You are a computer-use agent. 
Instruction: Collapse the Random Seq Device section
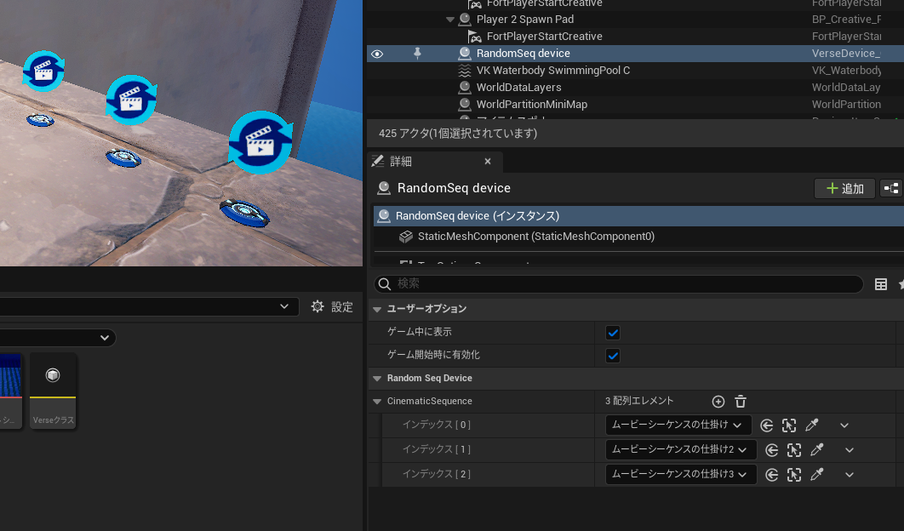[376, 378]
